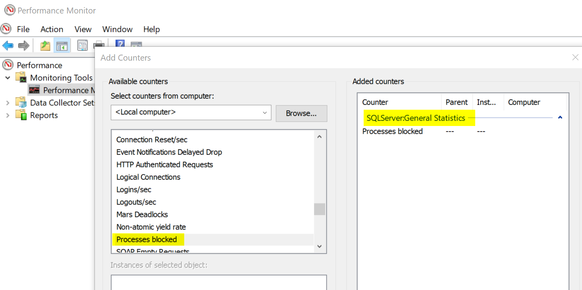The width and height of the screenshot is (582, 290).
Task: Collapse the SQLServer:General Statistics group
Action: [x=560, y=118]
